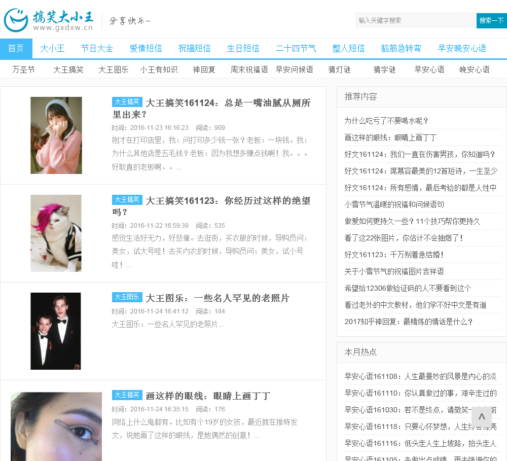Select 小王有知识 sub-menu link

159,69
